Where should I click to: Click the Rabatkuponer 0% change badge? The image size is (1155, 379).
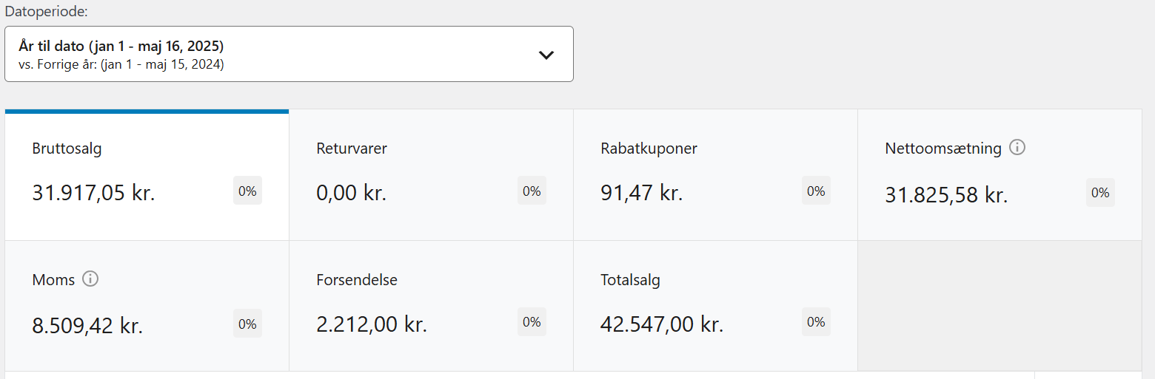(816, 191)
